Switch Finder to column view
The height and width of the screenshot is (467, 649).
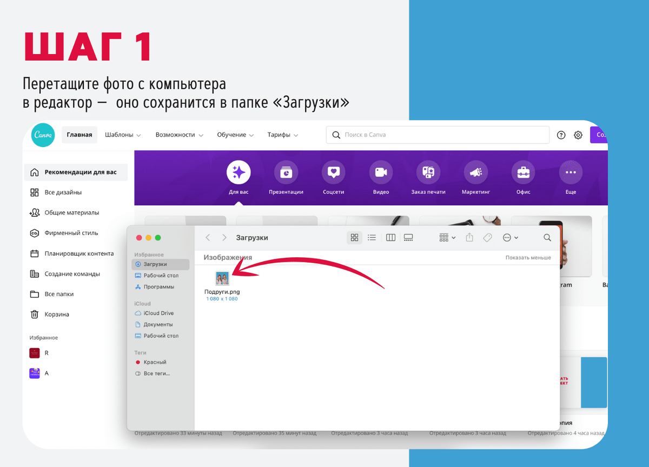[391, 238]
